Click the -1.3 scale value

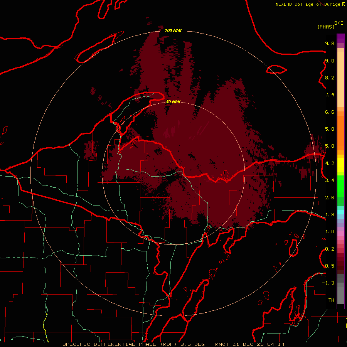(328, 283)
